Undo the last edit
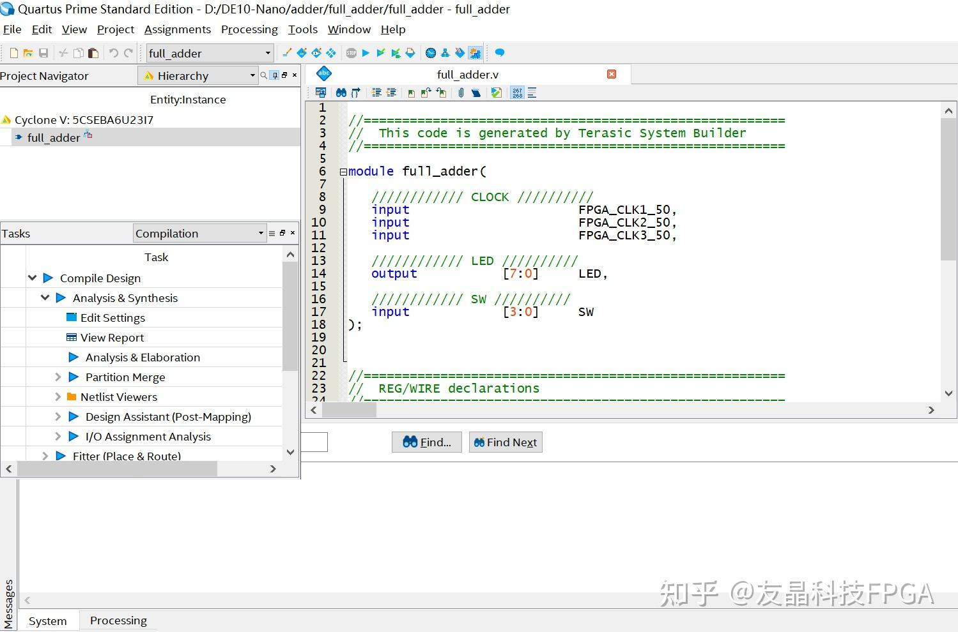Image resolution: width=958 pixels, height=632 pixels. [115, 53]
